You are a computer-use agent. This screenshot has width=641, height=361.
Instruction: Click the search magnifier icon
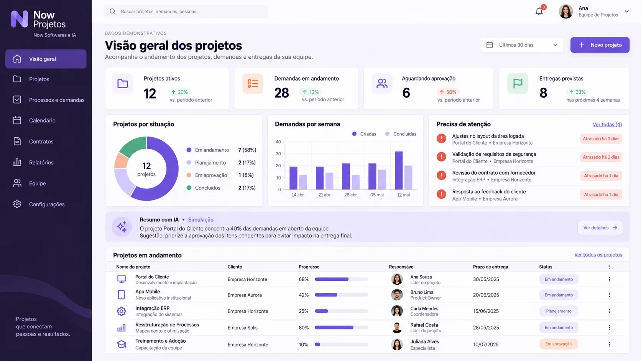tap(112, 12)
